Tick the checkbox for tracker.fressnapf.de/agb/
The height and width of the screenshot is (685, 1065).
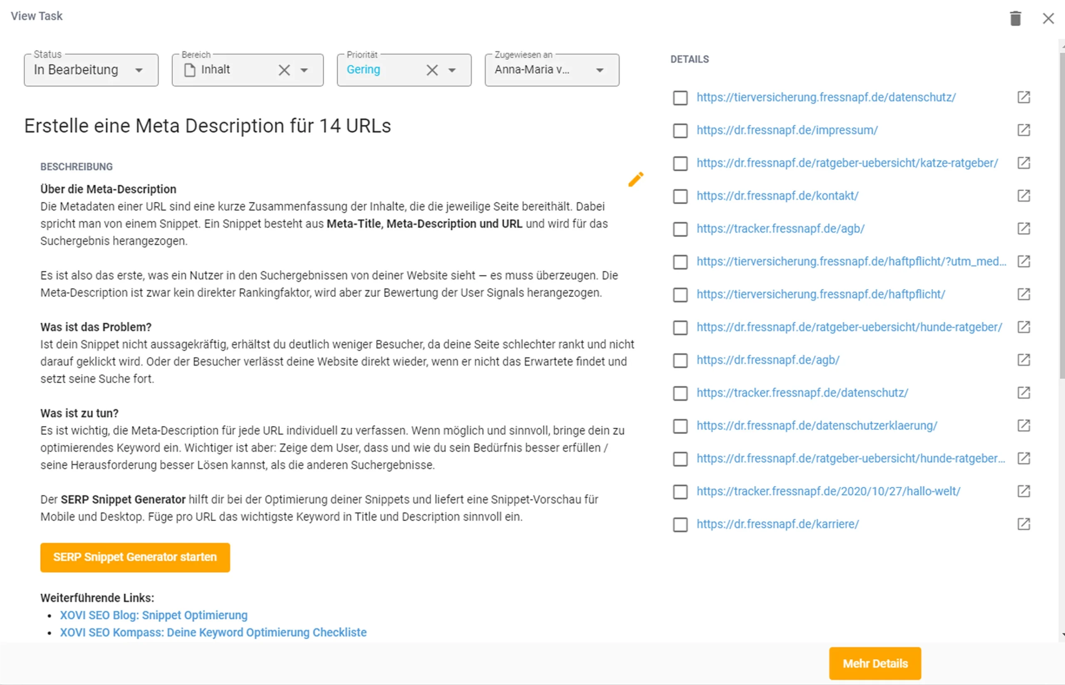680,229
